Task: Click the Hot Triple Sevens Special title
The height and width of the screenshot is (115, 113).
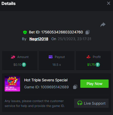Action: (46, 80)
